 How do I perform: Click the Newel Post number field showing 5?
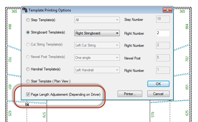163,58
